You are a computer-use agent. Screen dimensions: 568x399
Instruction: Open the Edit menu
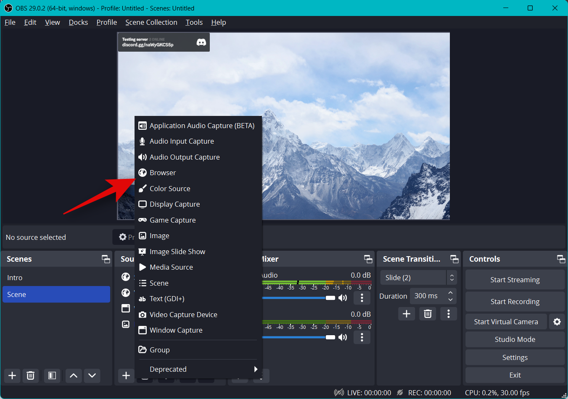point(30,22)
